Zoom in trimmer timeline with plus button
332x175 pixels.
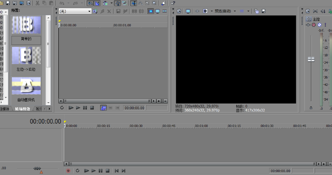pos(158,101)
